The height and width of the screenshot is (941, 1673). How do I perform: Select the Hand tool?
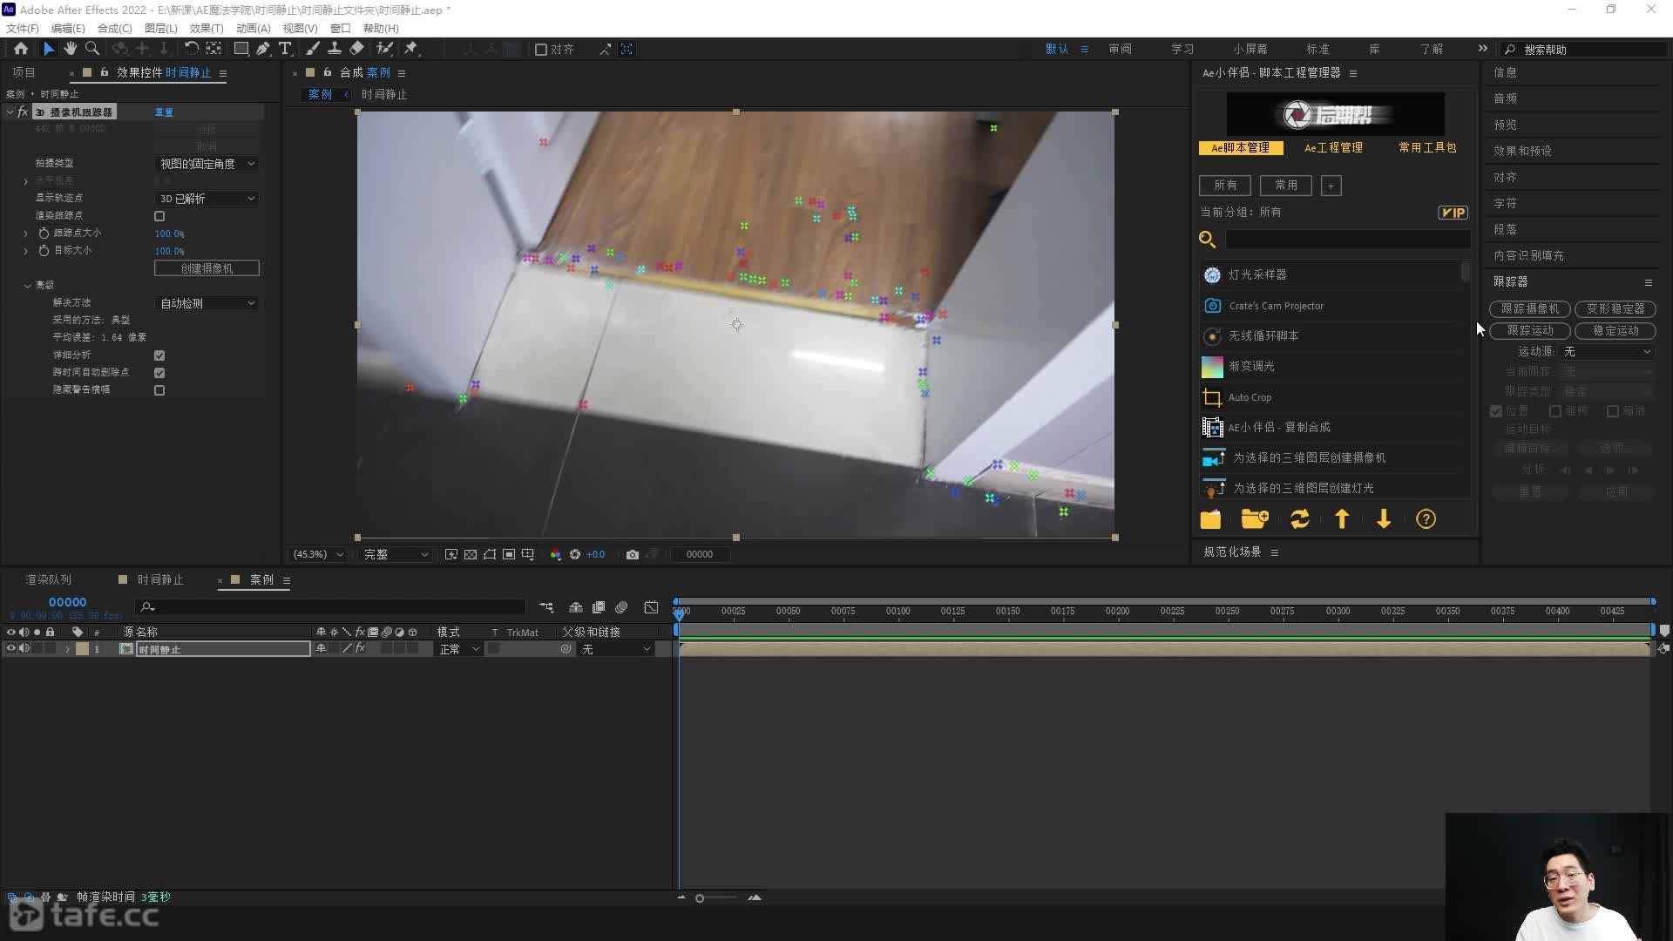click(x=71, y=49)
